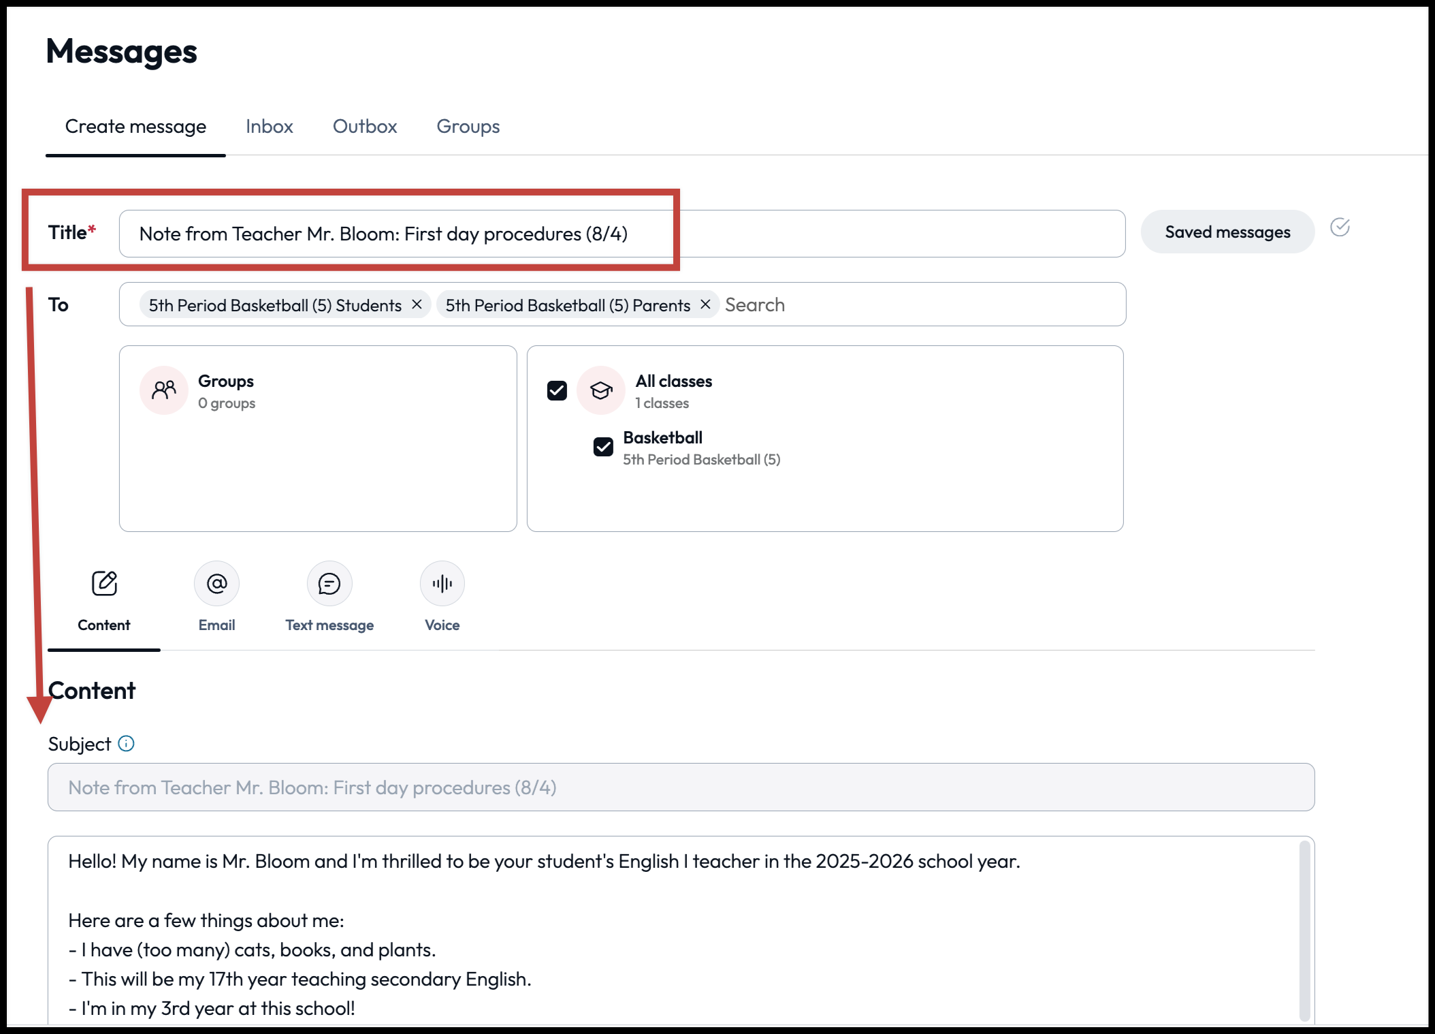Viewport: 1435px width, 1034px height.
Task: Uncheck the All classes checkbox
Action: tap(557, 390)
